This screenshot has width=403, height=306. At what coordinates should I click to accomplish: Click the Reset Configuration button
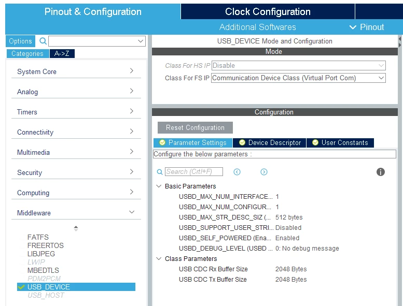[x=195, y=127]
